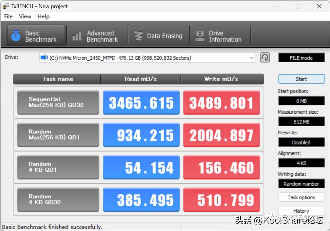
Task: Click the Data Erasing zigzag icon
Action: [139, 36]
